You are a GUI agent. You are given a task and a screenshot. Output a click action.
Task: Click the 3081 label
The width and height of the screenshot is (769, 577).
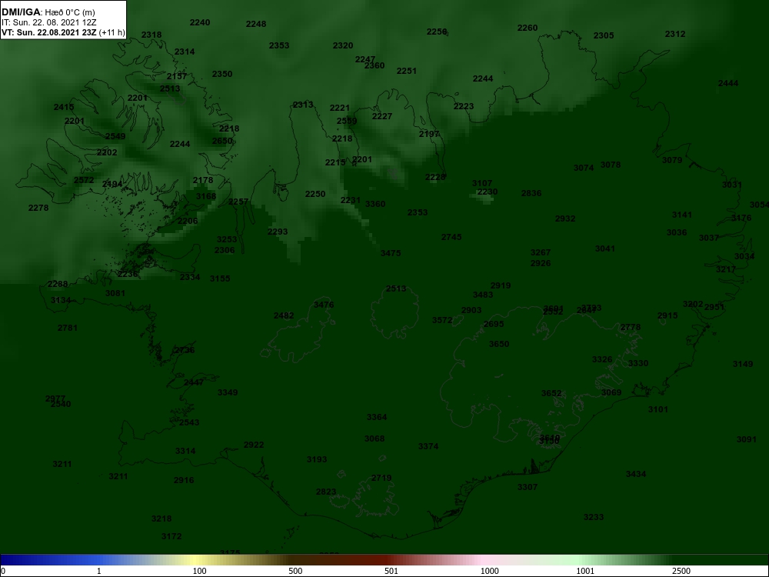pyautogui.click(x=115, y=293)
